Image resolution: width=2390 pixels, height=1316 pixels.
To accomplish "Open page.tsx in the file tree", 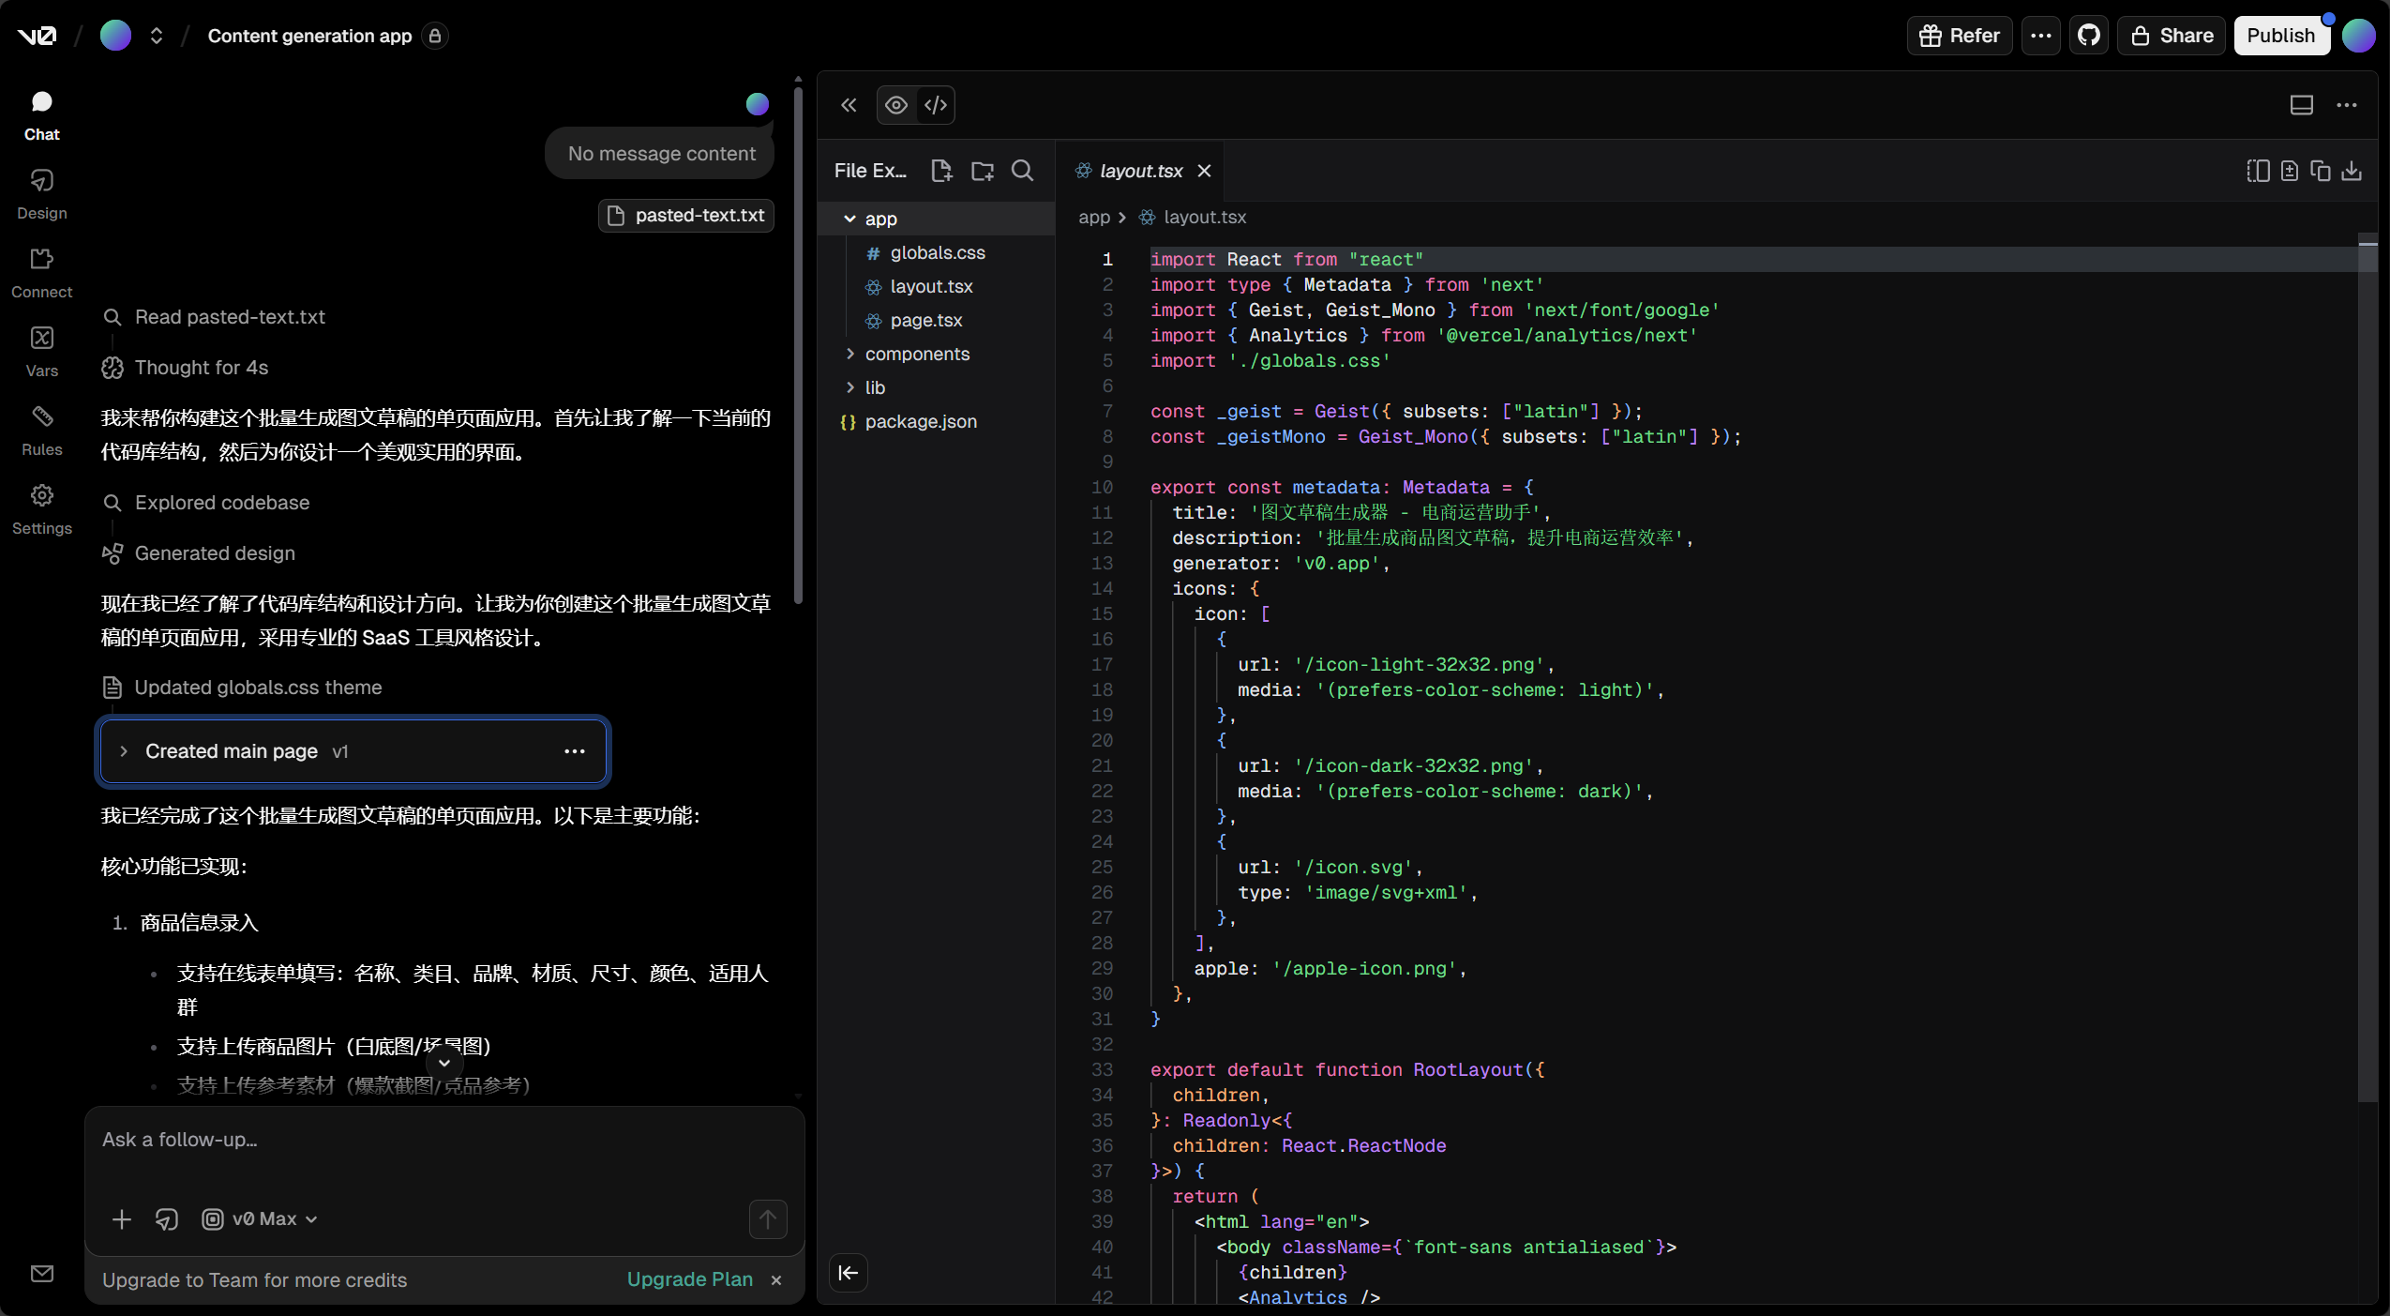I will 925,320.
